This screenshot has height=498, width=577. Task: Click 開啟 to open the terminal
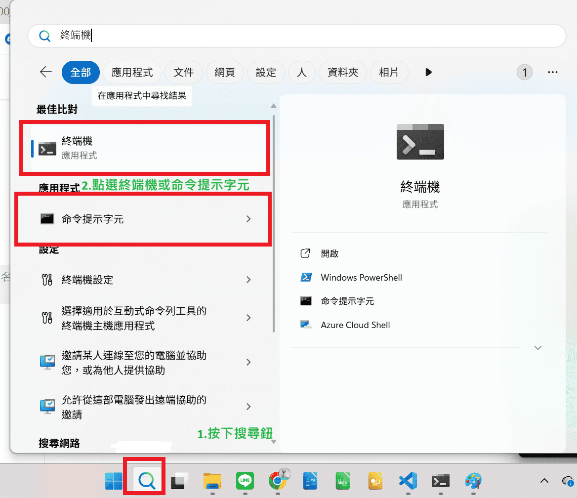pos(330,253)
